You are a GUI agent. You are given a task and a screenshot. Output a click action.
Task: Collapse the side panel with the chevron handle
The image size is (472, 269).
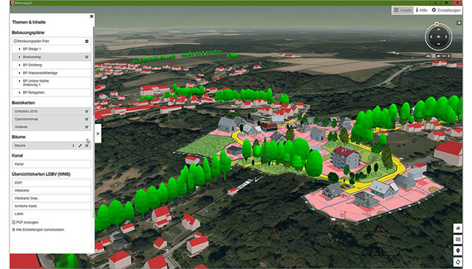click(98, 133)
